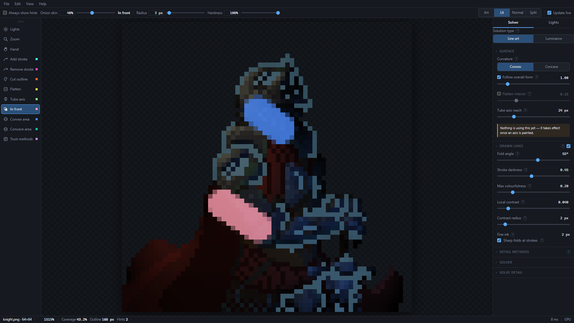Open help icon in Drawn Lines header
The image size is (574, 323).
coord(563,146)
